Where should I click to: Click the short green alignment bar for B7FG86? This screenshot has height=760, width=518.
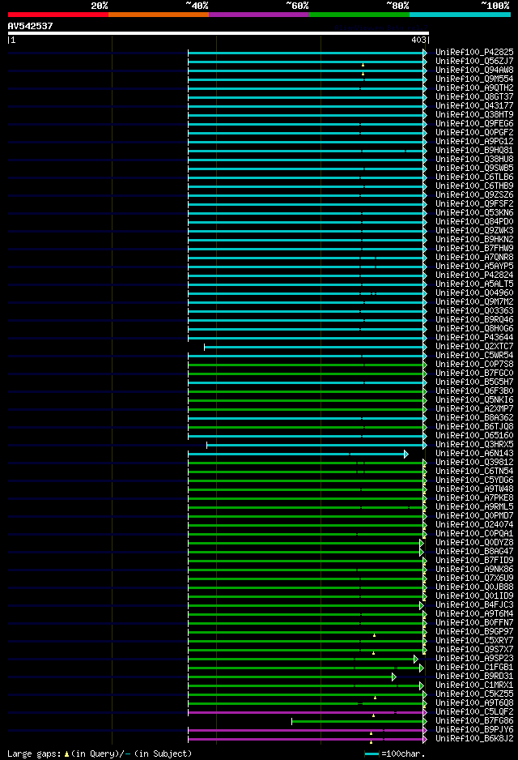coord(359,722)
